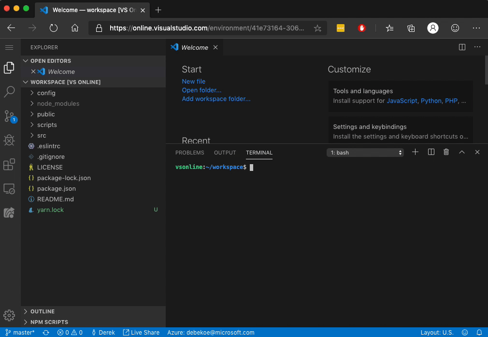488x337 pixels.
Task: Expand the node_modules folder
Action: [93, 103]
